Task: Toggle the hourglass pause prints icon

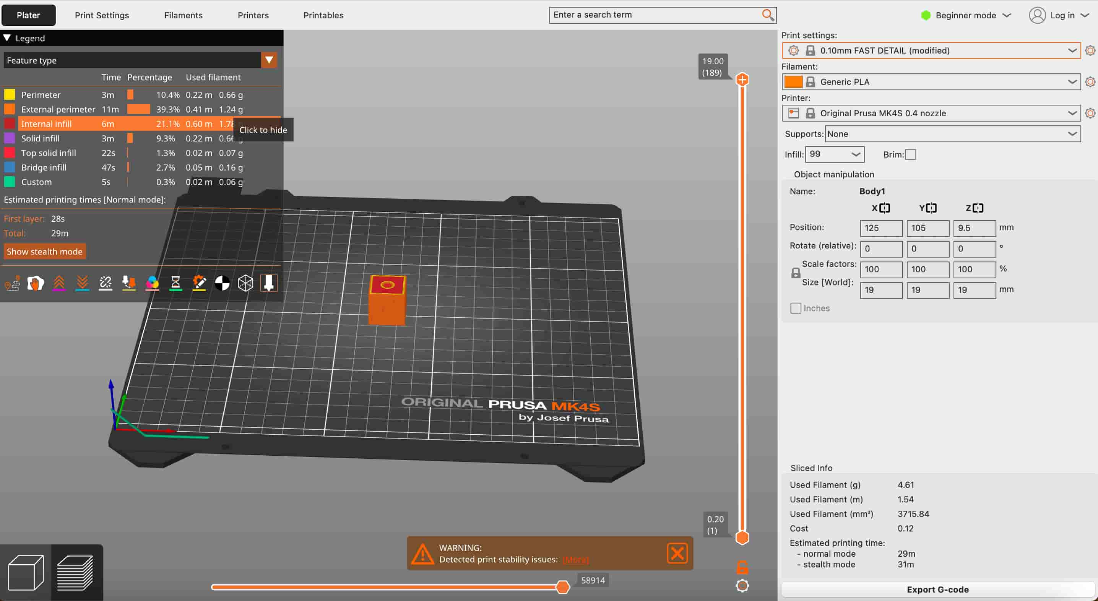Action: [175, 283]
